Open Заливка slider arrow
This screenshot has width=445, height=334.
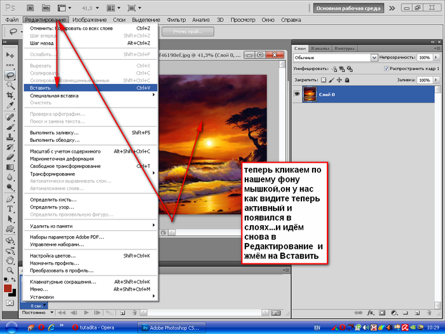coord(436,80)
